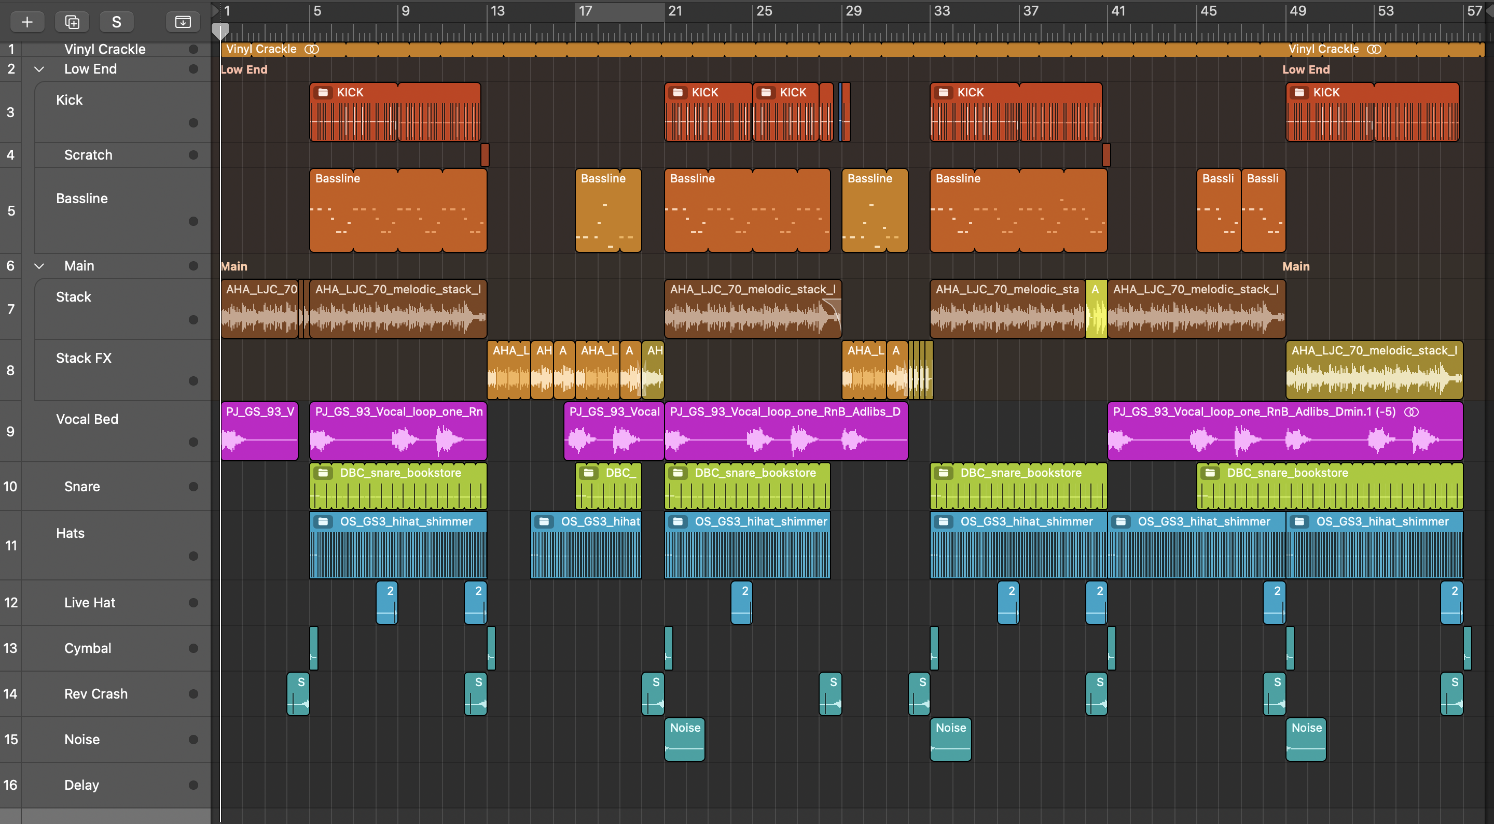Collapse the Main track stack
This screenshot has width=1494, height=824.
point(39,266)
